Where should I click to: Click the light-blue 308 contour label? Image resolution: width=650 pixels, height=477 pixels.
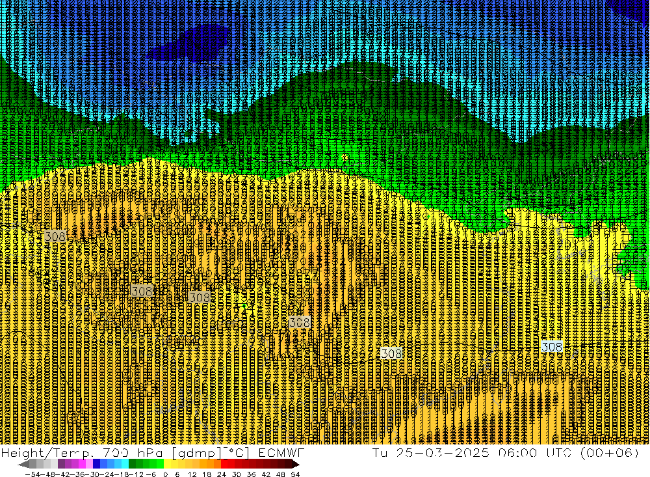click(552, 347)
